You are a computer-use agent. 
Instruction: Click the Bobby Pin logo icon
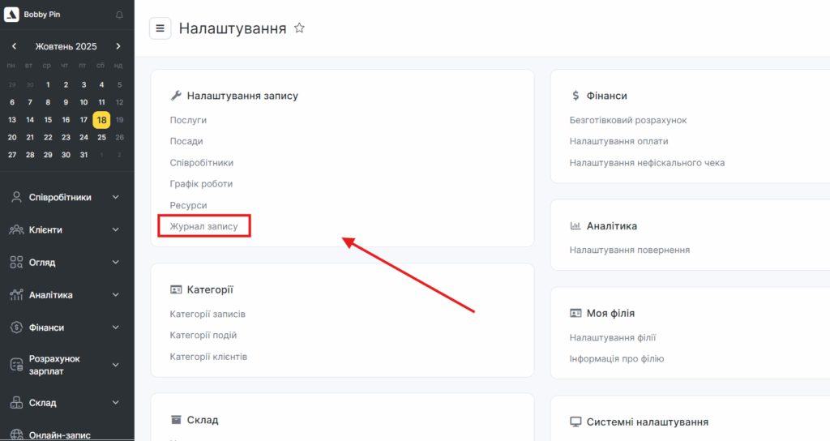pos(12,15)
